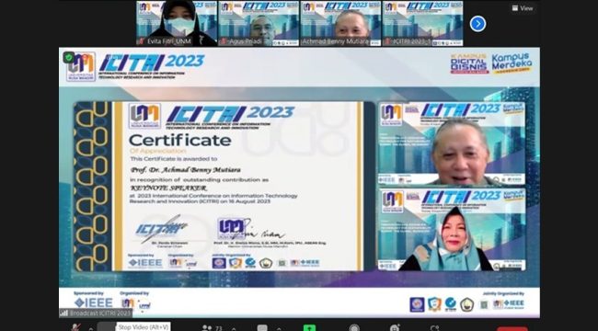Image resolution: width=598 pixels, height=331 pixels.
Task: Click the red End meeting button
Action: pos(512,329)
